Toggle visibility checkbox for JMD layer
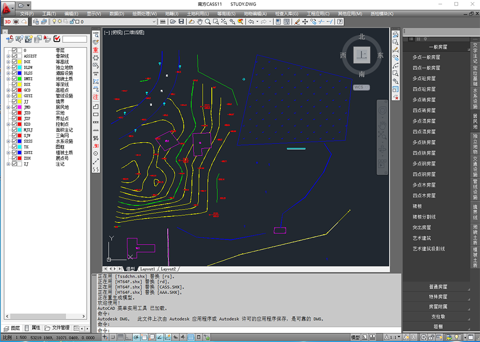This screenshot has height=342, width=480. click(x=14, y=107)
